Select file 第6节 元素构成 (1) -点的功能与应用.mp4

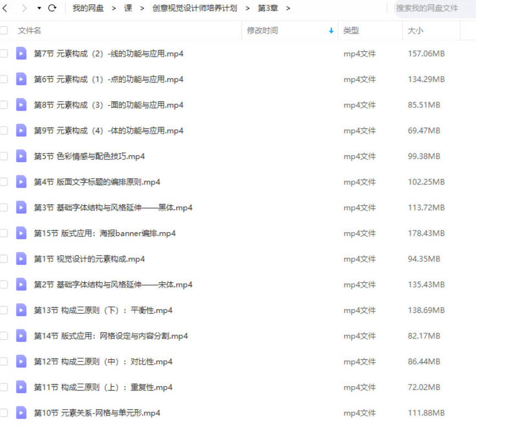pyautogui.click(x=109, y=79)
